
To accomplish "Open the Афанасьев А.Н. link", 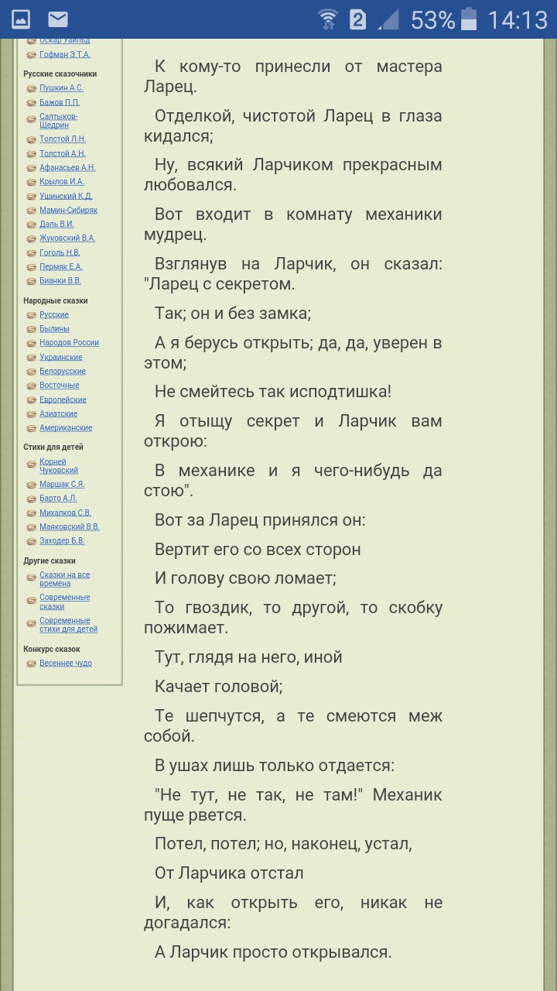I will pyautogui.click(x=67, y=167).
